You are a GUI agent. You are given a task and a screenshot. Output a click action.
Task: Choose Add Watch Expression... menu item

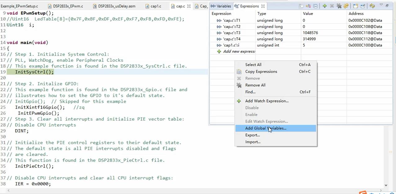coord(276,101)
